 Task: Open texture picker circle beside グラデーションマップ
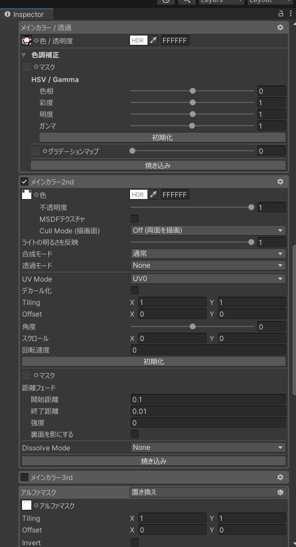click(x=45, y=151)
